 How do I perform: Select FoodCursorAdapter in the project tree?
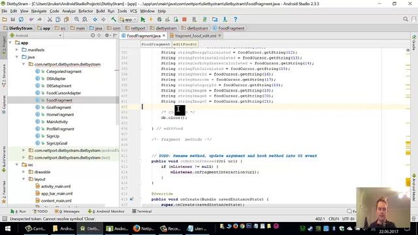point(63,93)
